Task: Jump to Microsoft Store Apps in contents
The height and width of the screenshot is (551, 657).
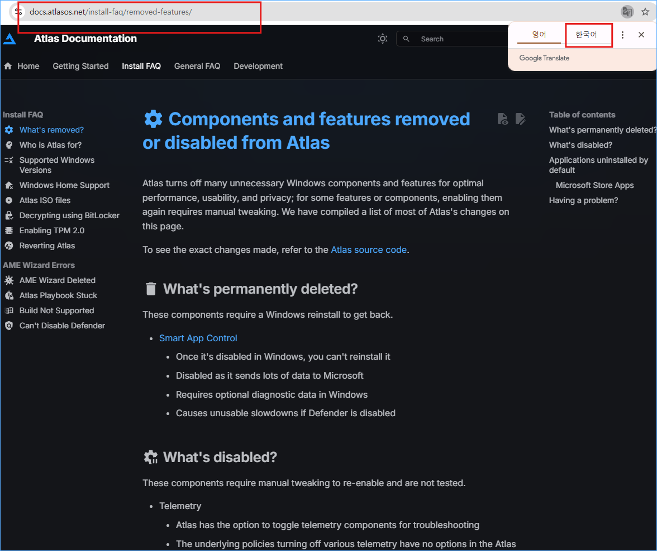Action: pos(594,186)
